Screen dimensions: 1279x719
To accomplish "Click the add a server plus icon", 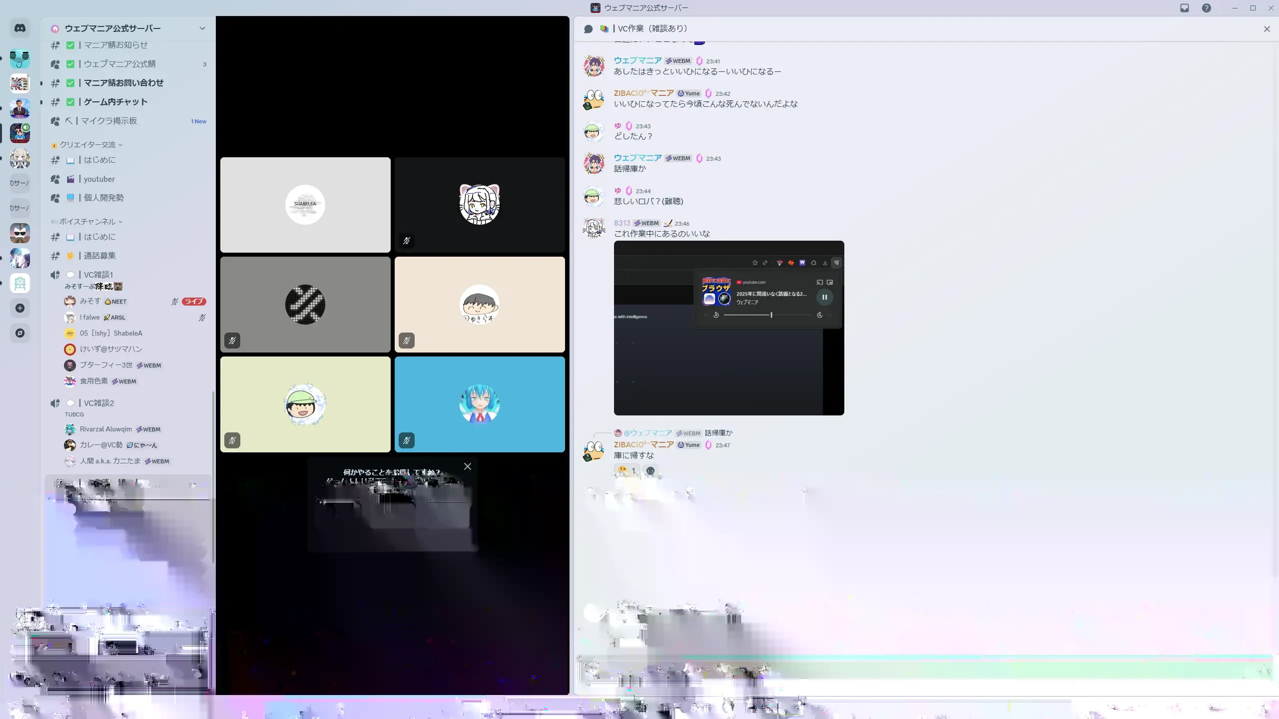I will click(20, 308).
